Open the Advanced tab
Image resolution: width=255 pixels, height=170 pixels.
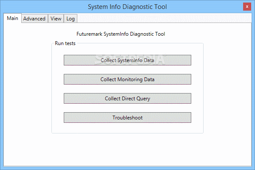[x=34, y=19]
